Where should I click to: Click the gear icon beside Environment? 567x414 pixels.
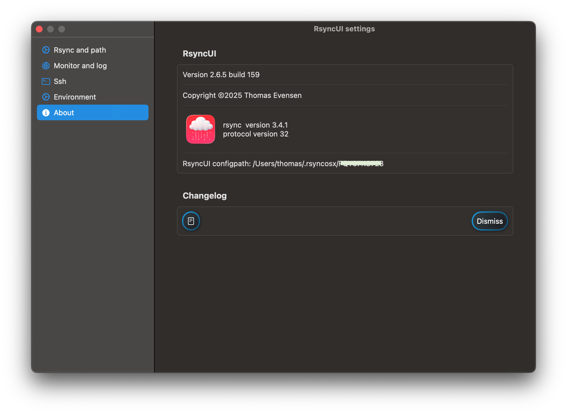coord(46,97)
